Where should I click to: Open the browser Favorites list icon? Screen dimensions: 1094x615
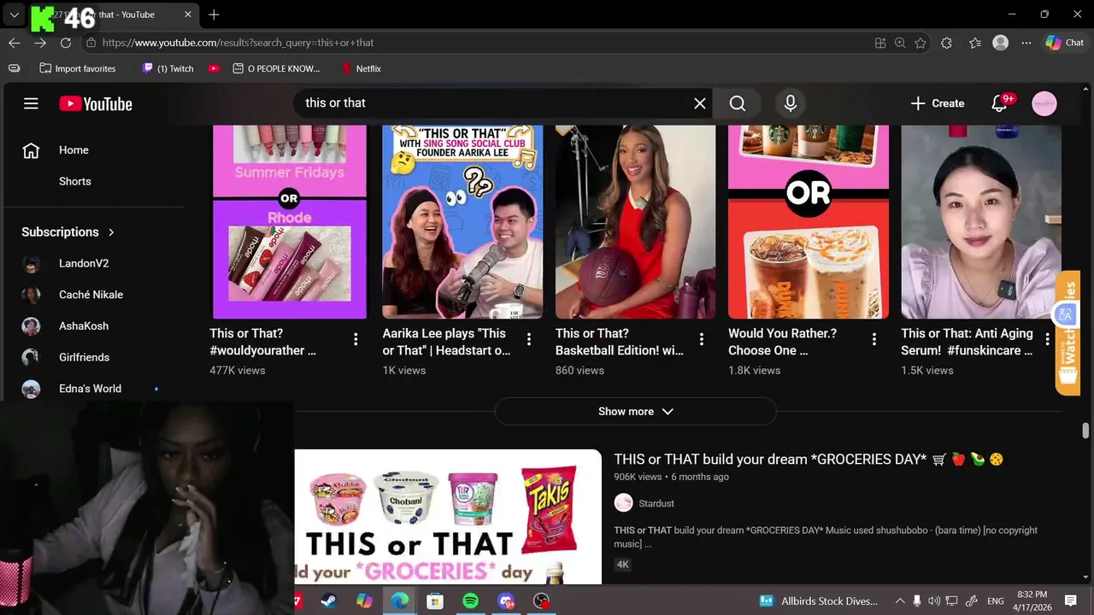click(975, 43)
